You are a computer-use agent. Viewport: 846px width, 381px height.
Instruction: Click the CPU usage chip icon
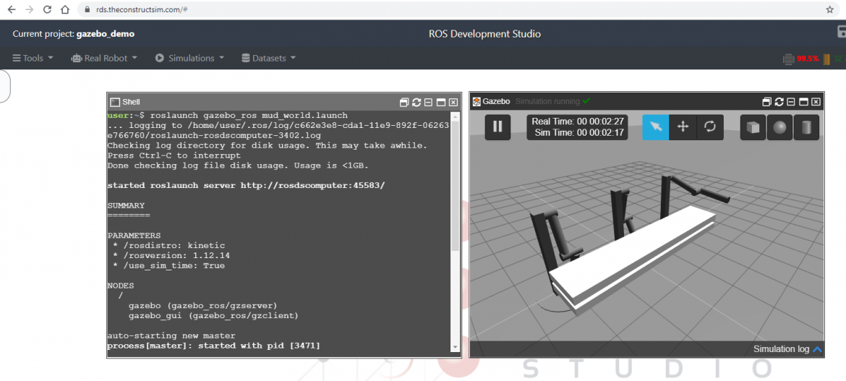(789, 59)
